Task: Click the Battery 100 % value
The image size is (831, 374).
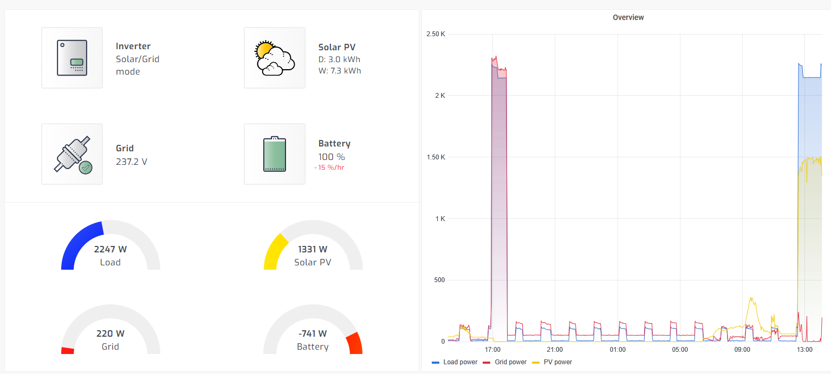Action: pos(332,157)
